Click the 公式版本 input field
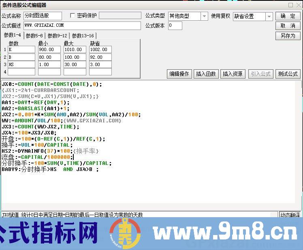Viewport: 303px width, 250px height. 175,26
